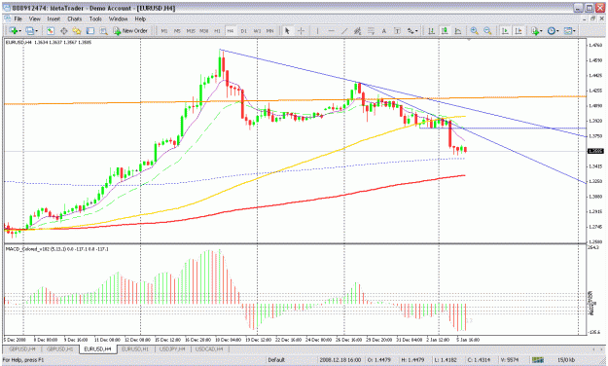608x366 pixels.
Task: Toggle chart shift icon
Action: pyautogui.click(x=519, y=30)
